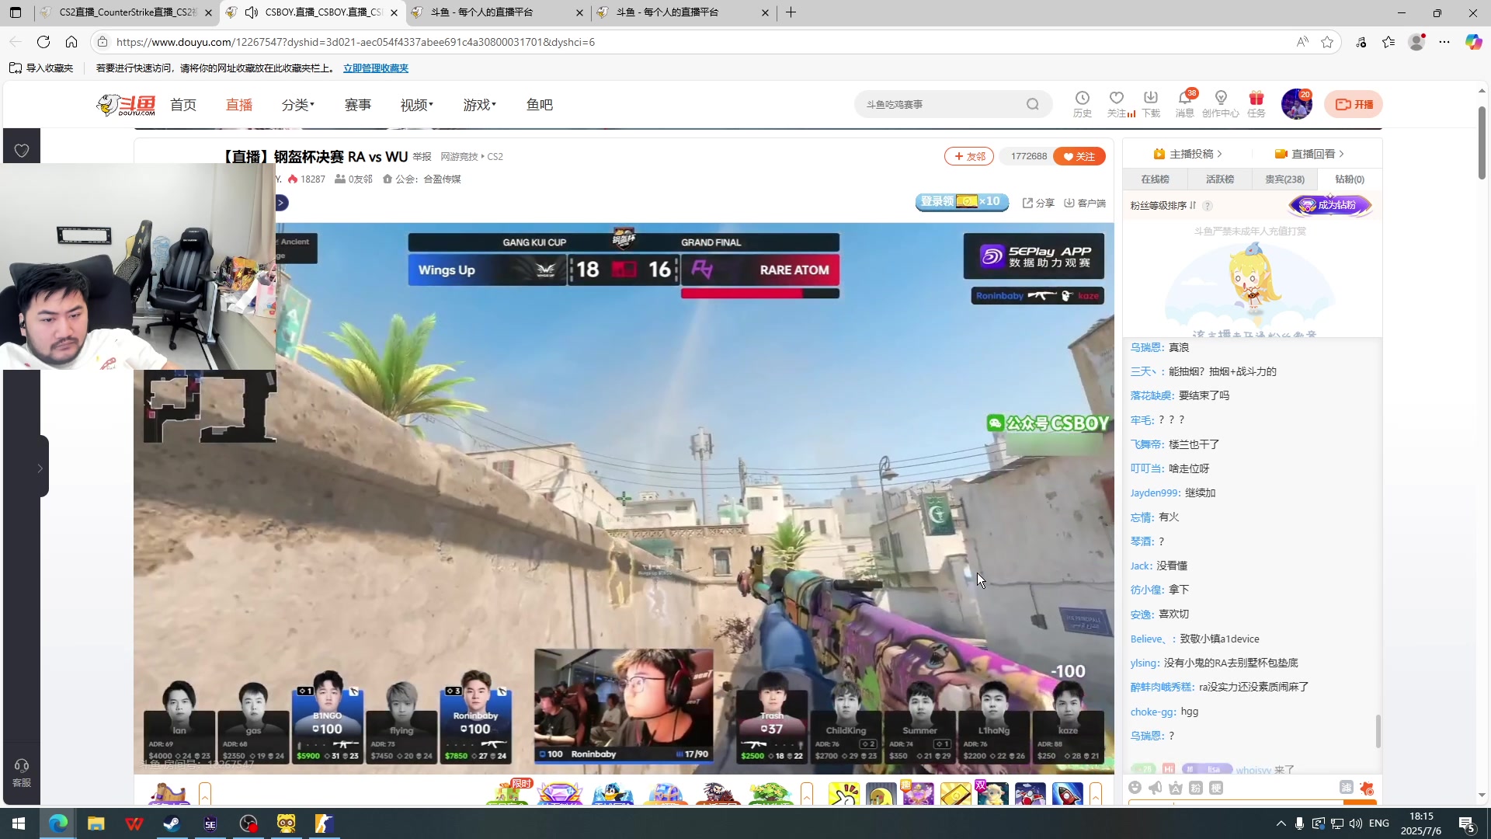
Task: Switch to the 钻粉(0) tab
Action: coord(1350,179)
